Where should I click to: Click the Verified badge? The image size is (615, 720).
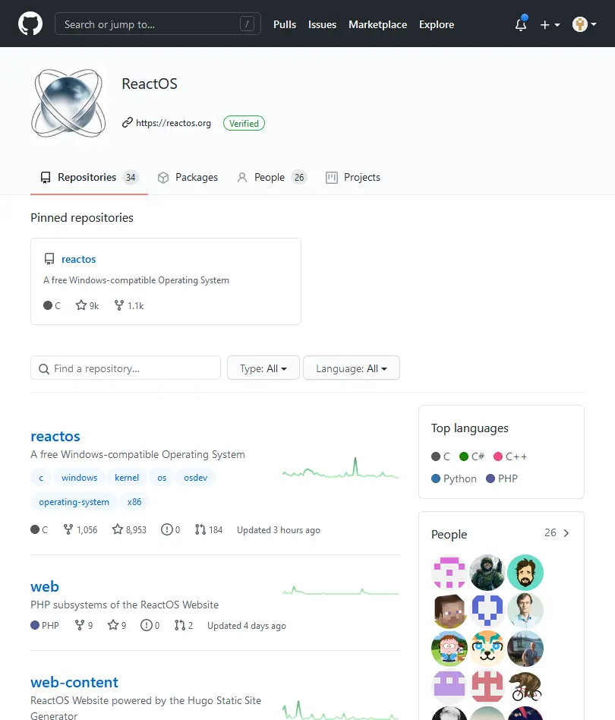click(244, 124)
